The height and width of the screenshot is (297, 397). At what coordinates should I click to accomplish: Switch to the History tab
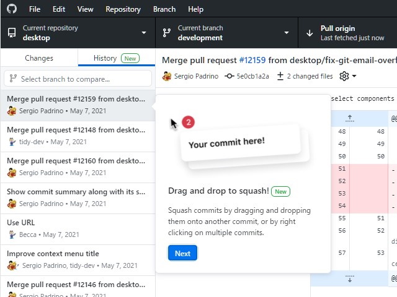(x=117, y=58)
